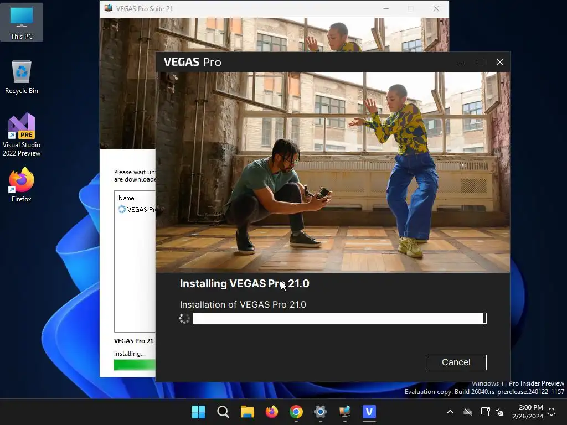This screenshot has width=567, height=425.
Task: Click the VEGAS Pro 21.0 installation progress bar
Action: pos(339,318)
